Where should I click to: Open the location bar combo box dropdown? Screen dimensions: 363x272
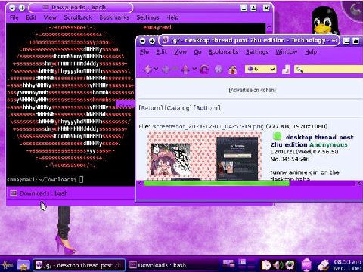coord(272,69)
